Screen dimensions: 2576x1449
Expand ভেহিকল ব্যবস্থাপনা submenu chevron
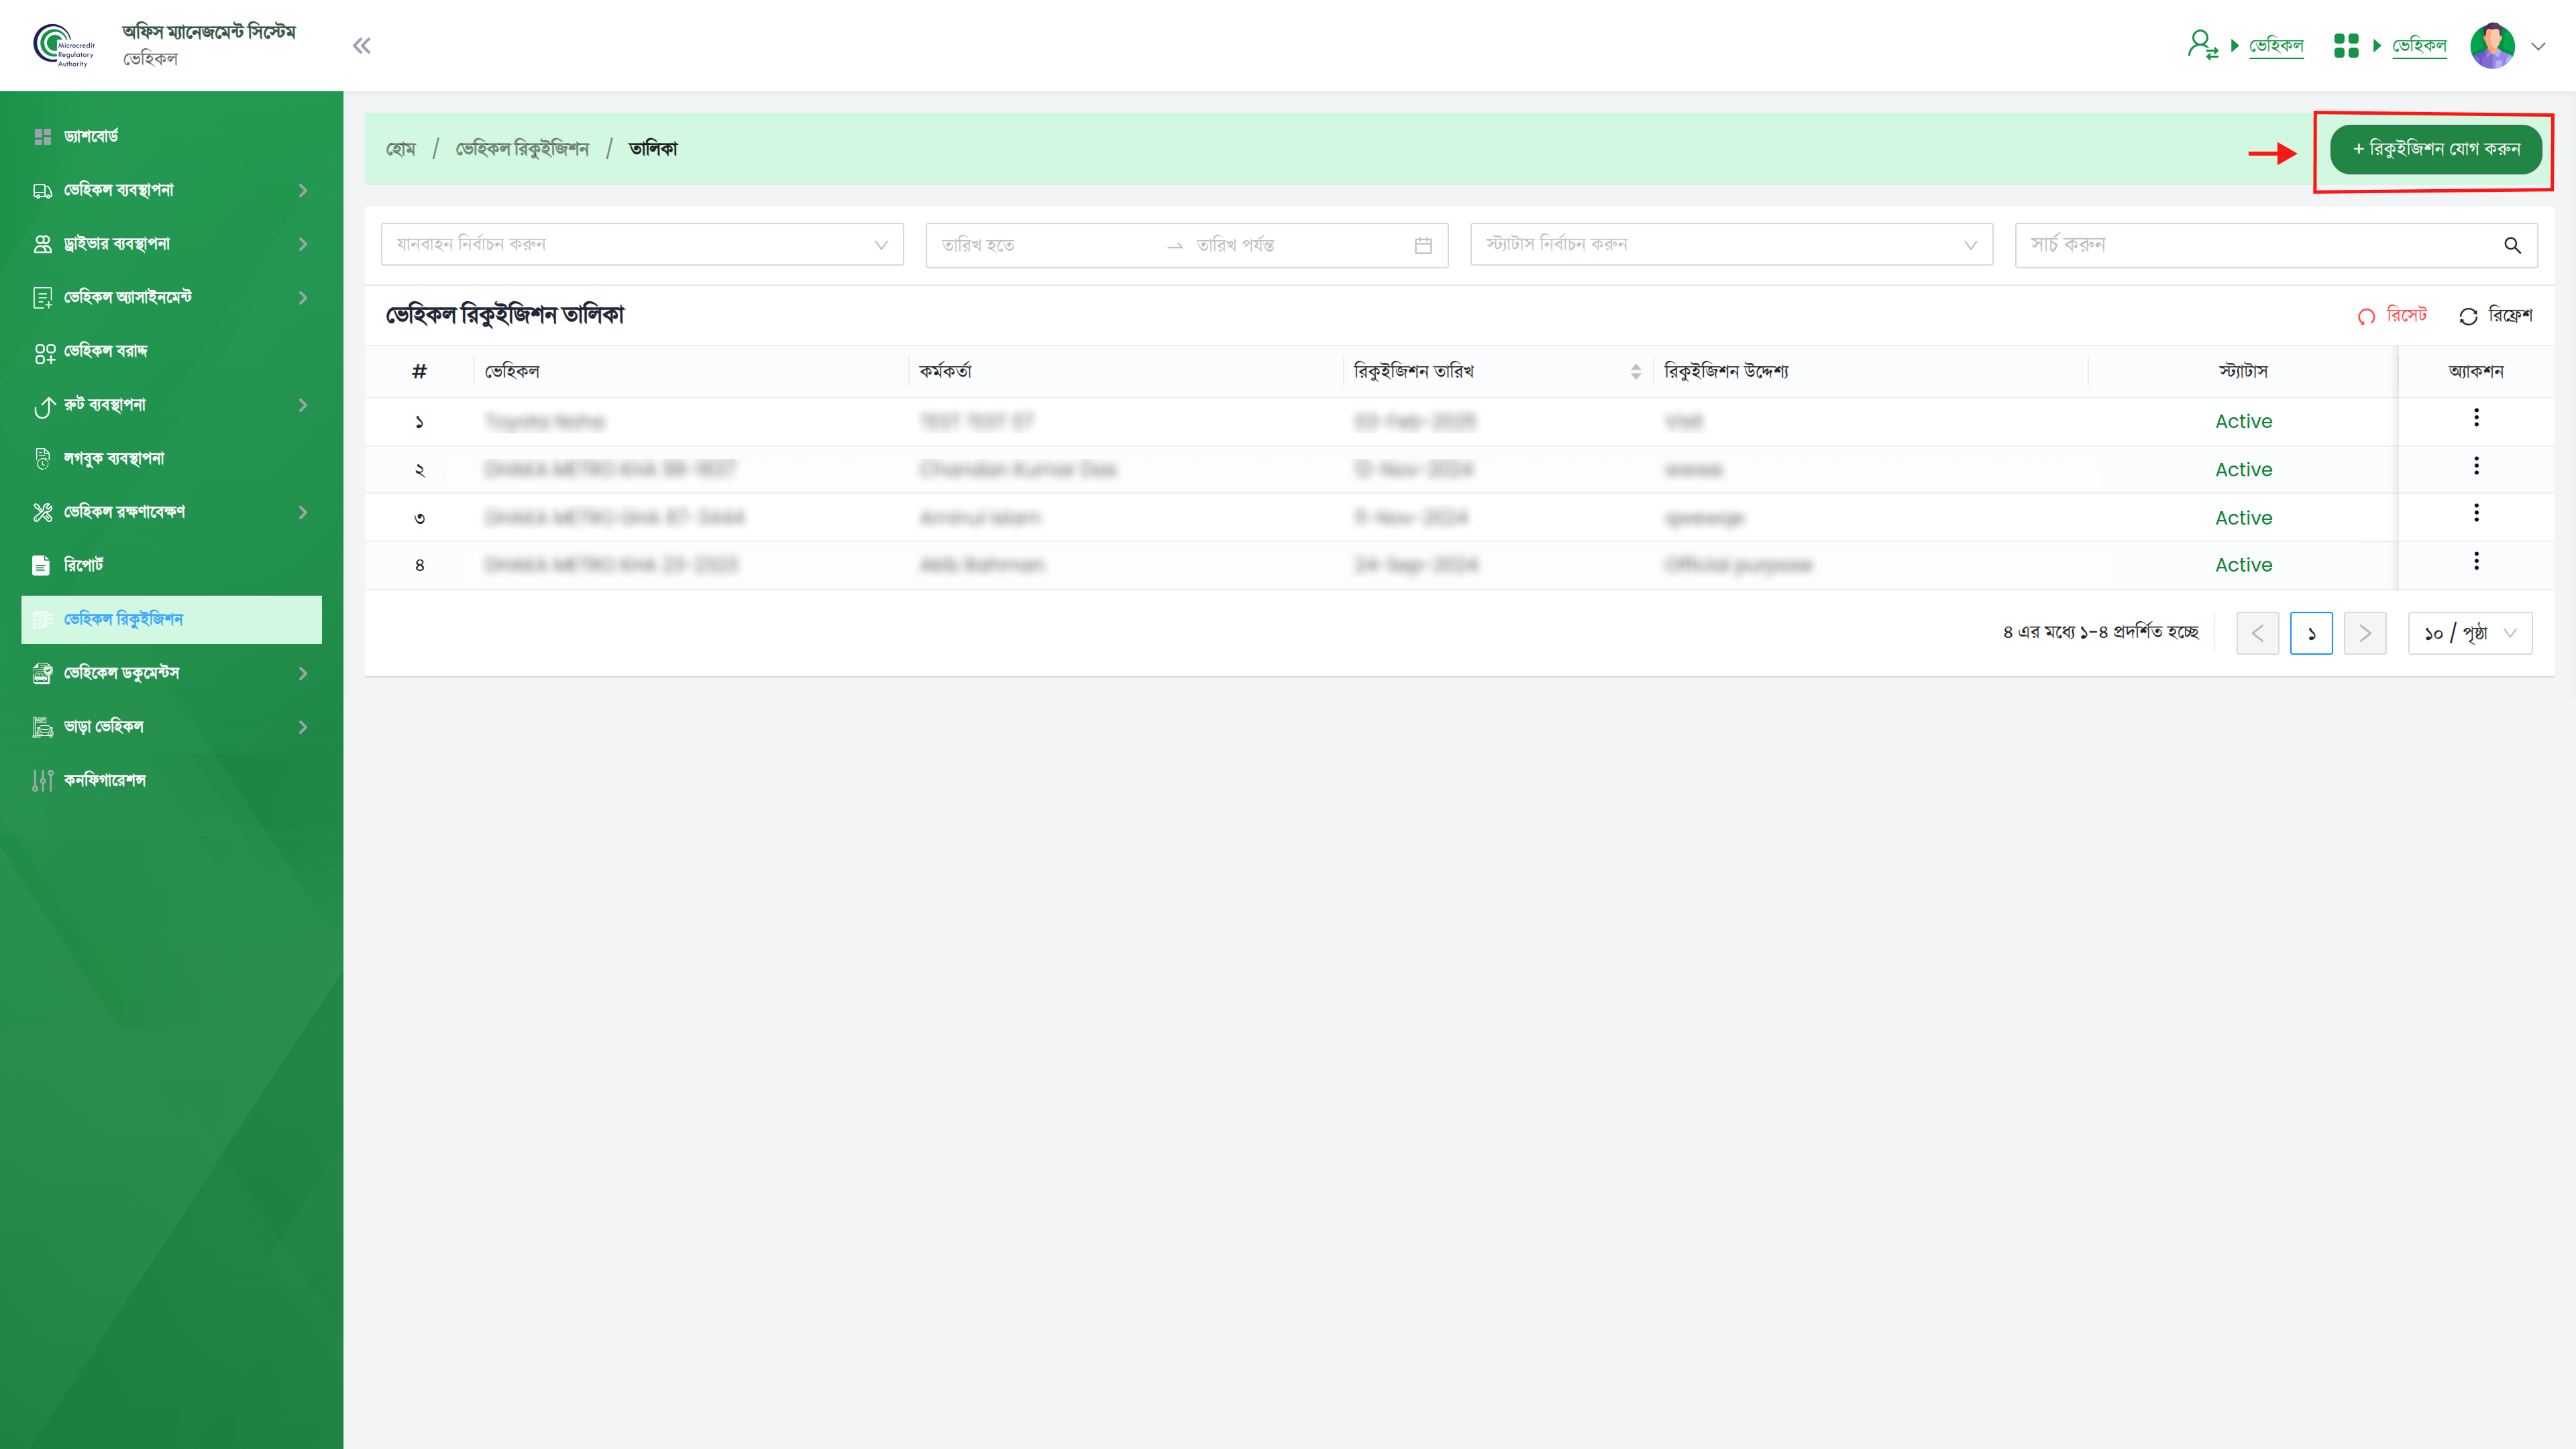(x=303, y=190)
